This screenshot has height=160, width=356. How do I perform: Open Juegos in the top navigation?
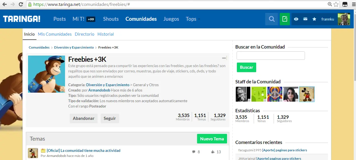coord(171,19)
